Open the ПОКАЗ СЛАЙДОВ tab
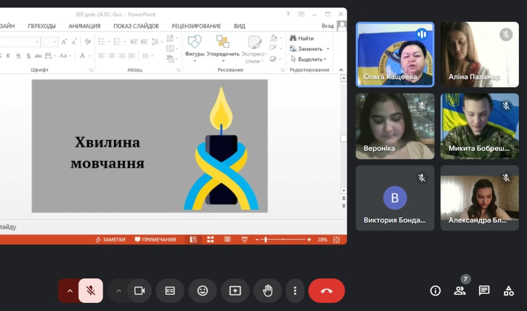This screenshot has width=527, height=311. pyautogui.click(x=136, y=26)
